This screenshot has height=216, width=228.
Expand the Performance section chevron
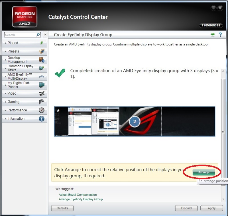(x=5, y=110)
